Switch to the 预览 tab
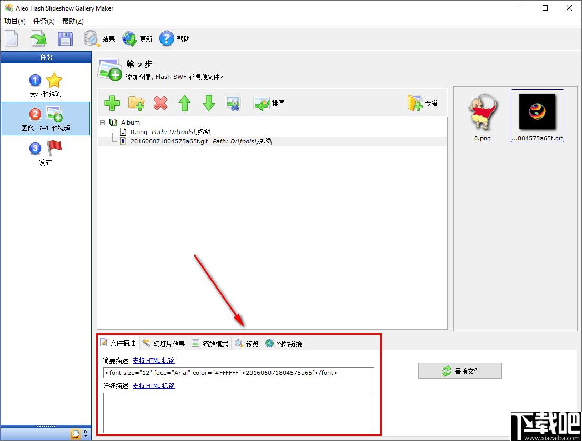The width and height of the screenshot is (582, 441). click(x=247, y=343)
